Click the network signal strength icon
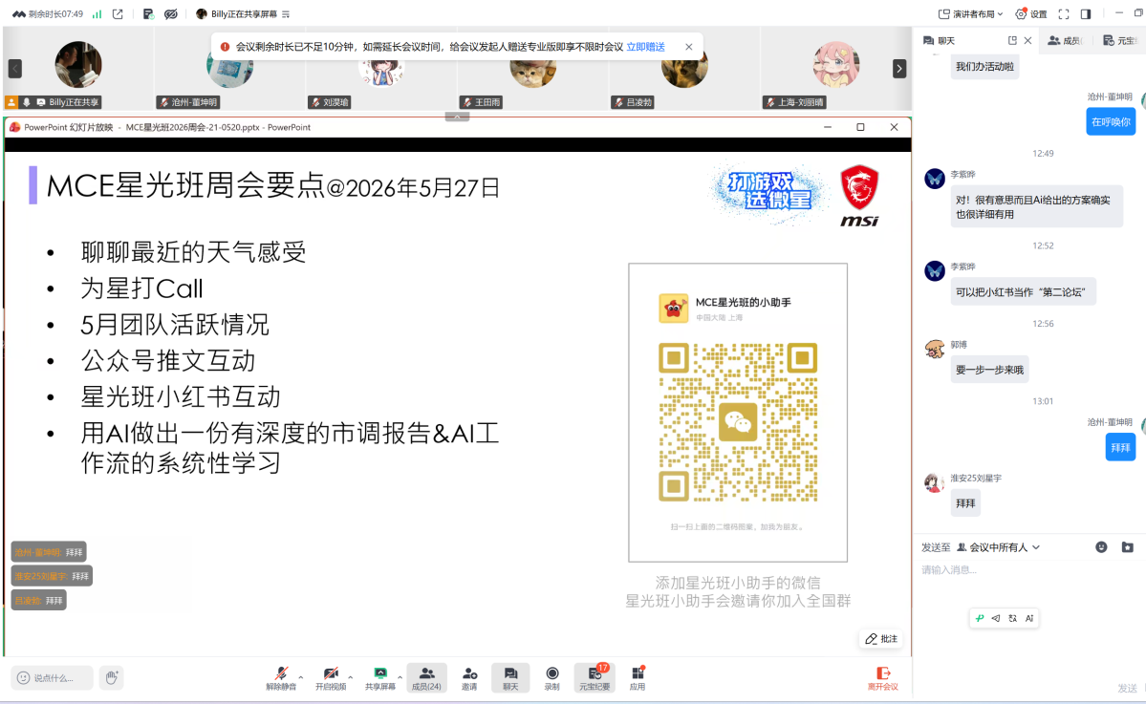 [x=97, y=14]
